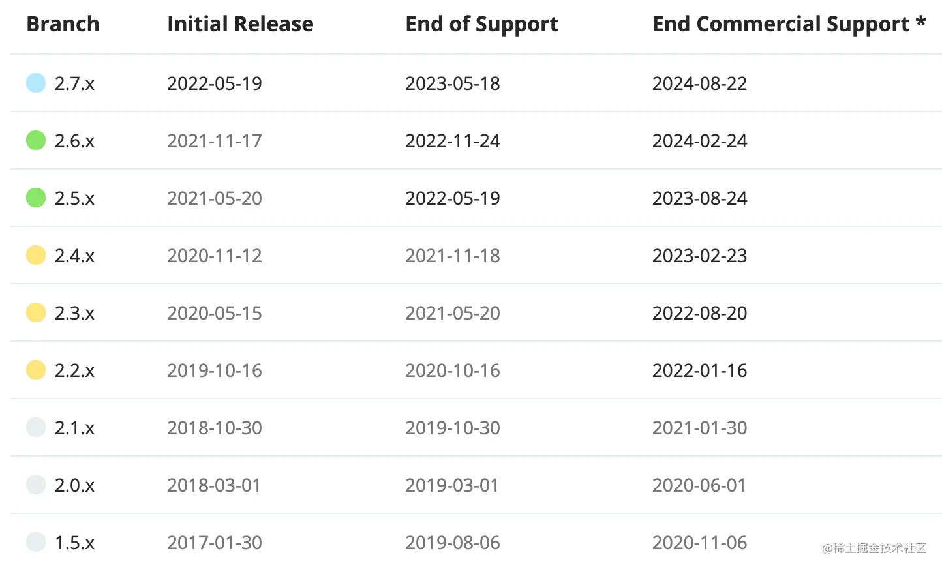Click the End of Support header
The height and width of the screenshot is (570, 942).
481,25
